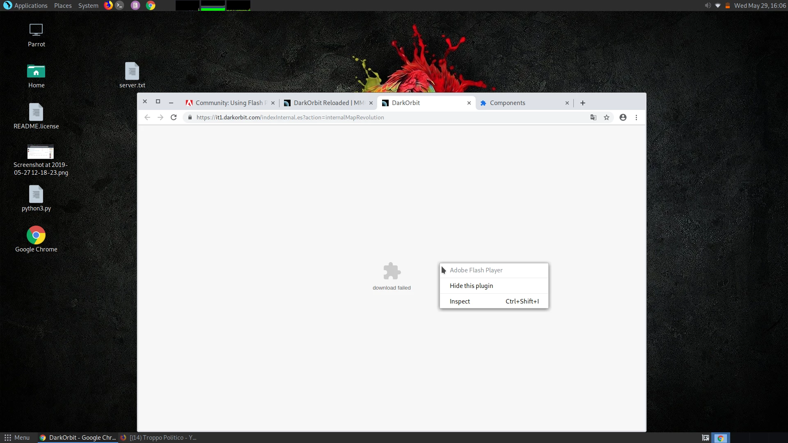Open a new tab with plus button
This screenshot has height=443, width=788.
tap(582, 103)
